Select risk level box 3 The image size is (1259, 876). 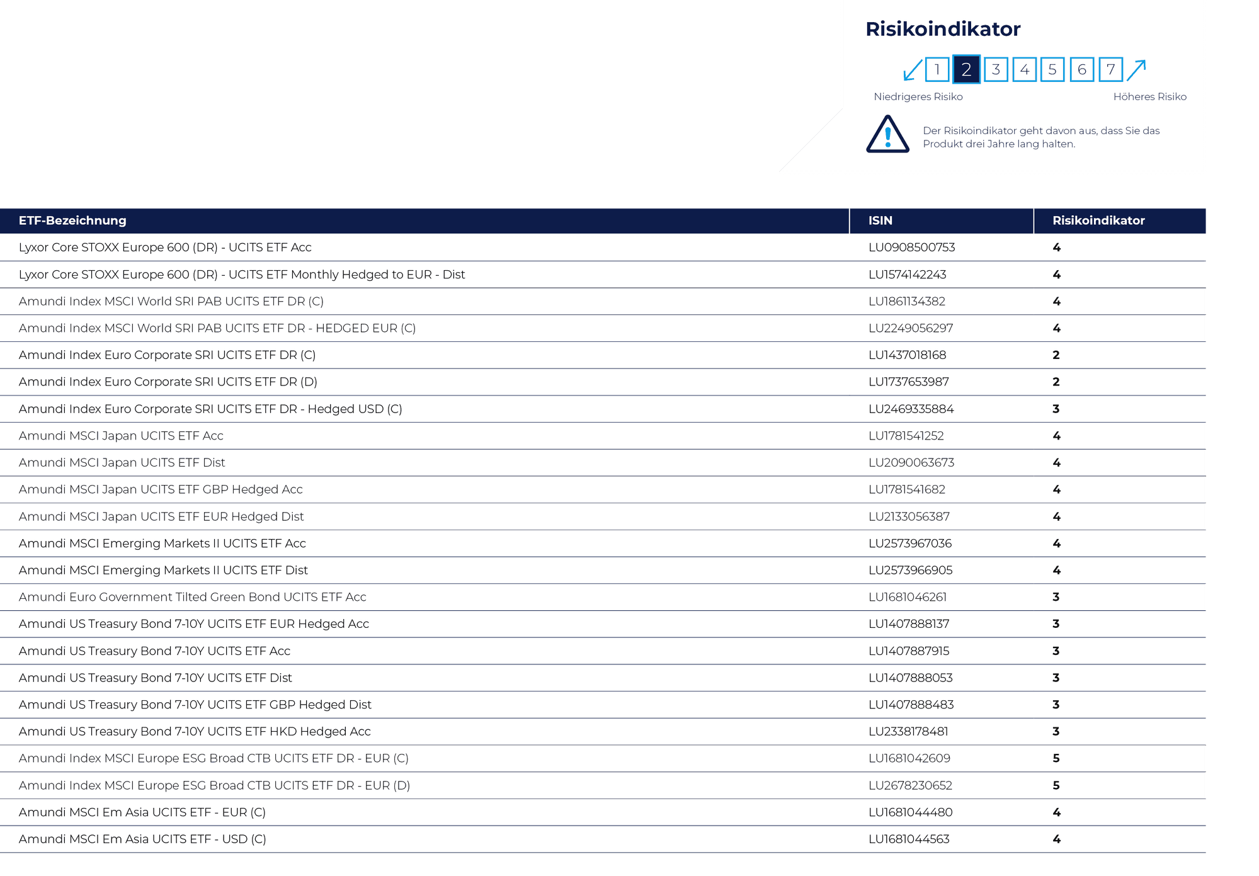pyautogui.click(x=996, y=70)
